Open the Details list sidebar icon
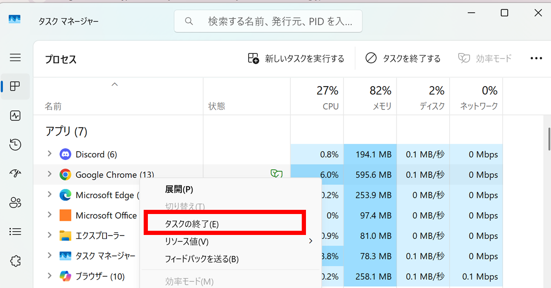Image resolution: width=551 pixels, height=288 pixels. tap(15, 231)
